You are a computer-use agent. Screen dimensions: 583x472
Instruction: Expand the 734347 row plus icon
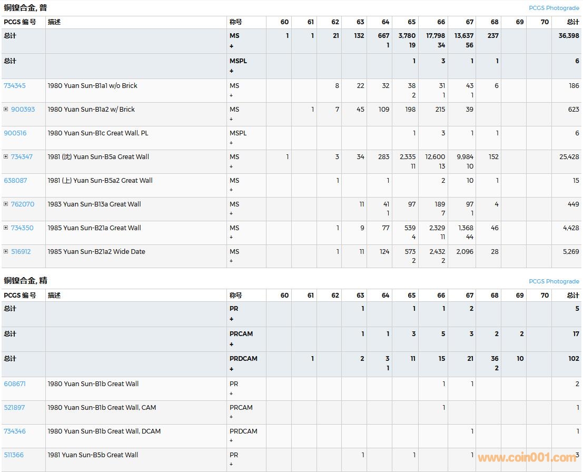[6, 157]
